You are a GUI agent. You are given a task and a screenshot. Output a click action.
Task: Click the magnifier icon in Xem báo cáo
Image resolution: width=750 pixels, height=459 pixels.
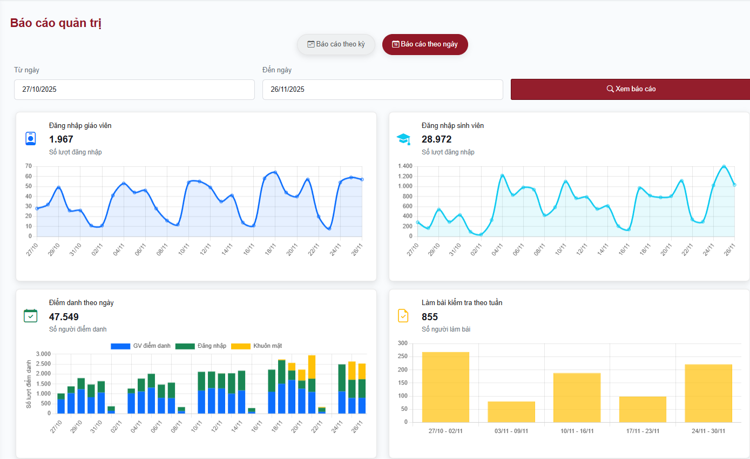click(610, 89)
